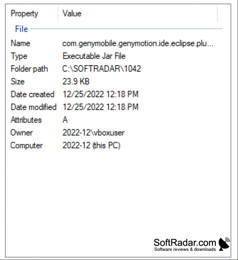
Task: Select the Date modified property label
Action: click(34, 107)
